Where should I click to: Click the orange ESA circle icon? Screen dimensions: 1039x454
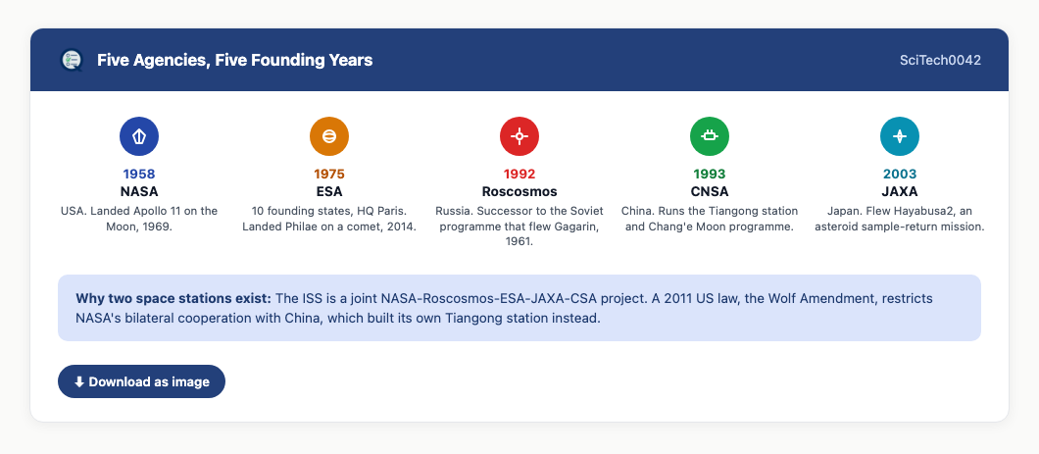[329, 136]
